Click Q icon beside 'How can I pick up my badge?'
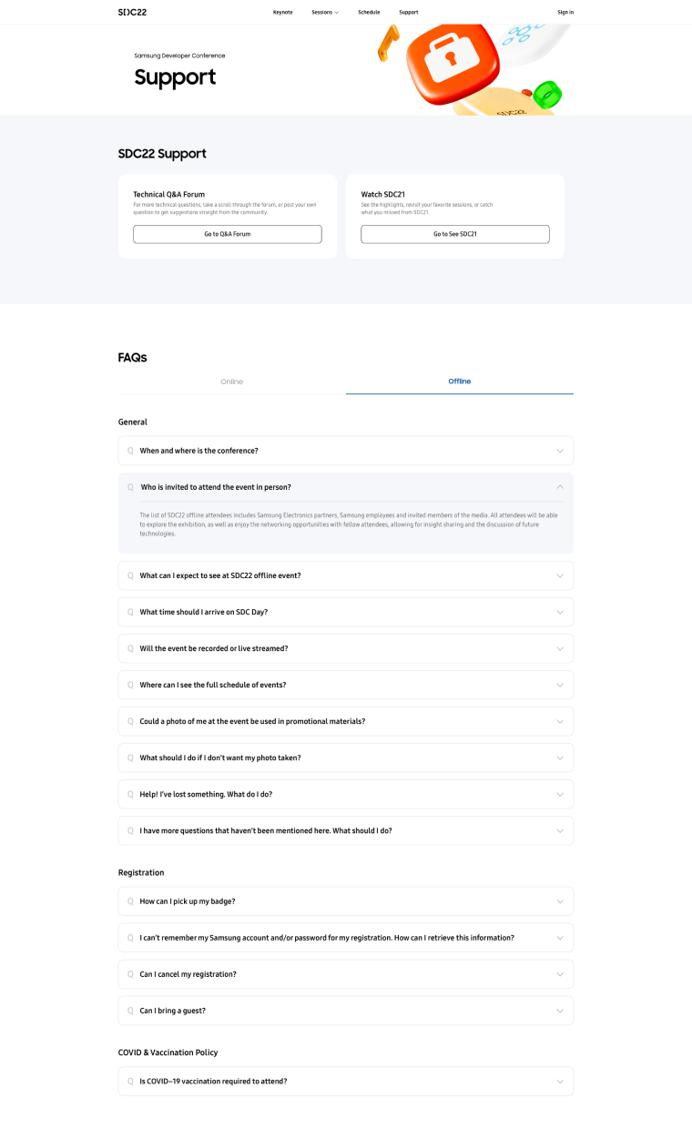This screenshot has width=692, height=1129. (130, 901)
